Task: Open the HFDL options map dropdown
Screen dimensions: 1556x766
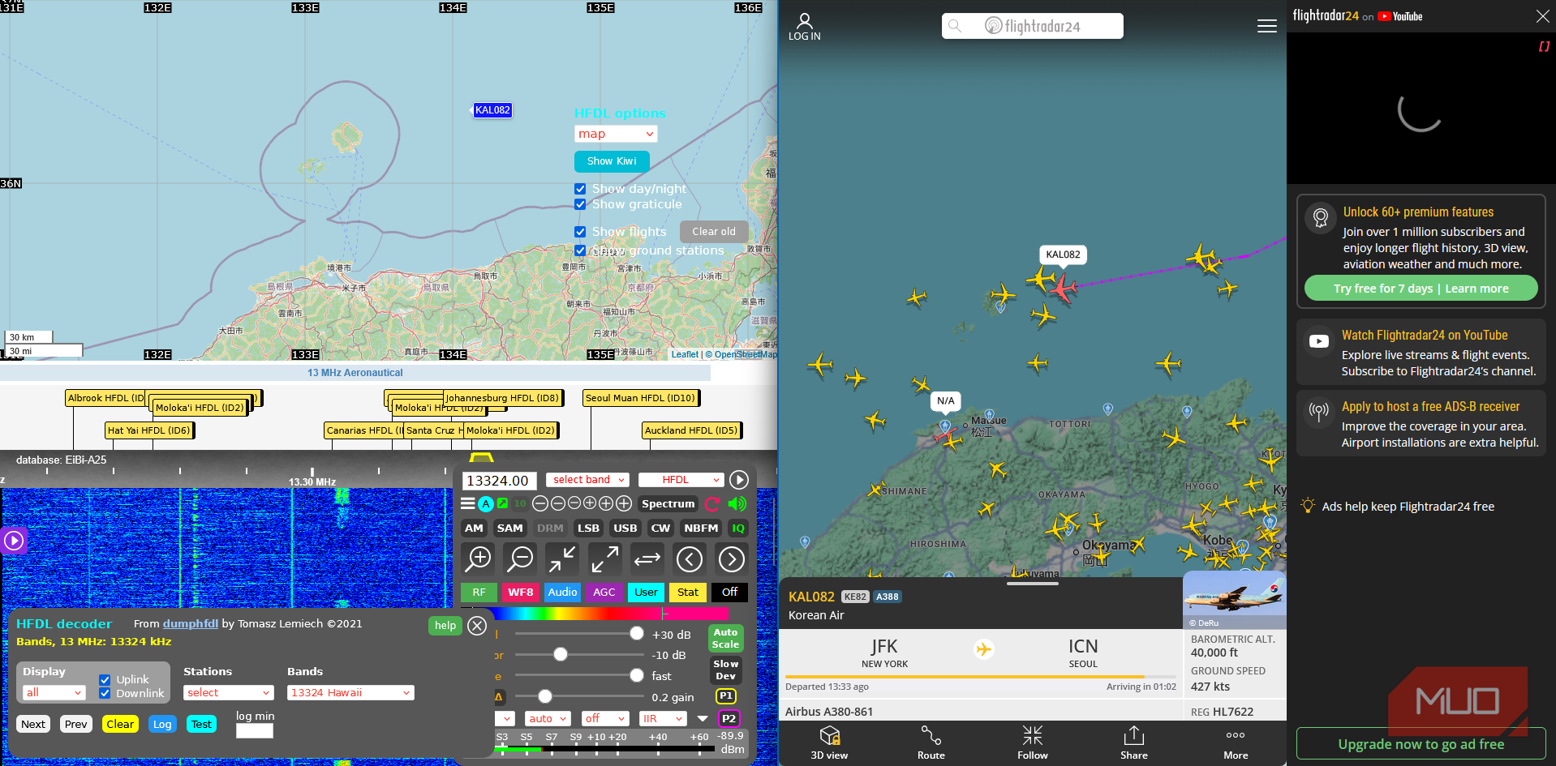Action: (x=616, y=134)
